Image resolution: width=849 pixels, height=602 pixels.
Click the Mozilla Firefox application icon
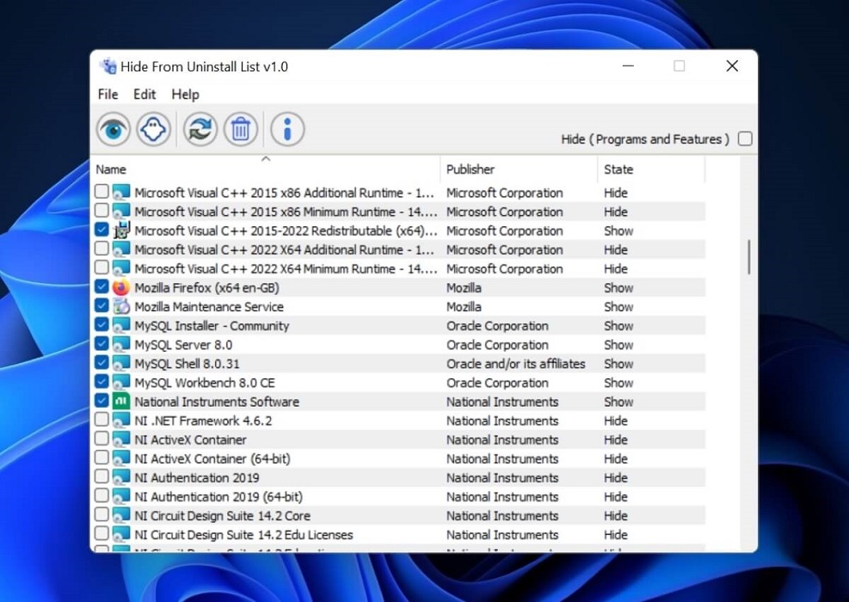[120, 287]
